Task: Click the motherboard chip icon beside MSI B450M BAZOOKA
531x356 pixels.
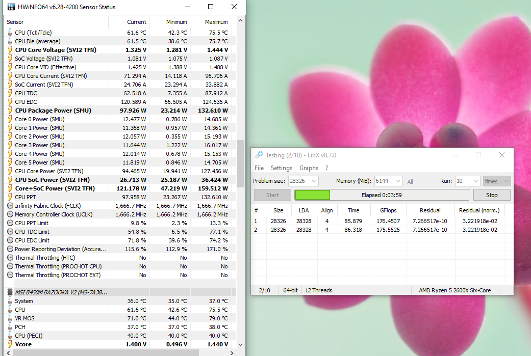Action: point(10,292)
